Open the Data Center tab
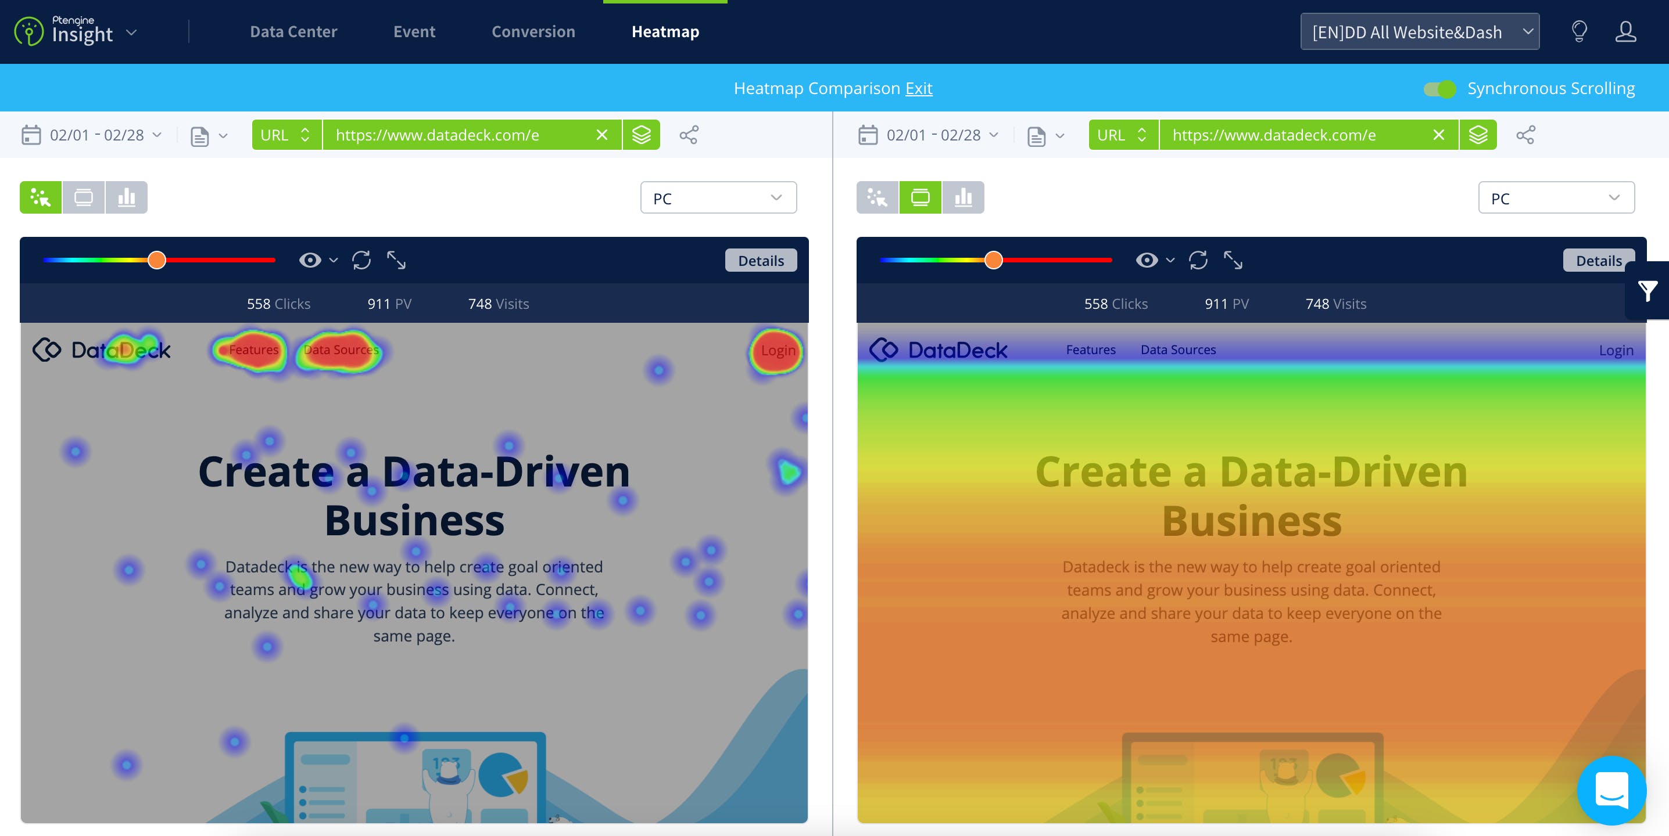The height and width of the screenshot is (836, 1669). point(293,32)
